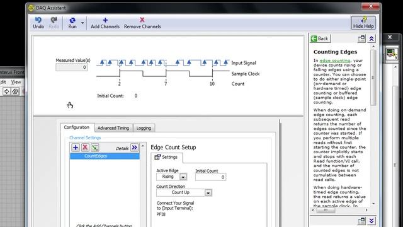
Task: Open the edge counting help link
Action: 335,61
